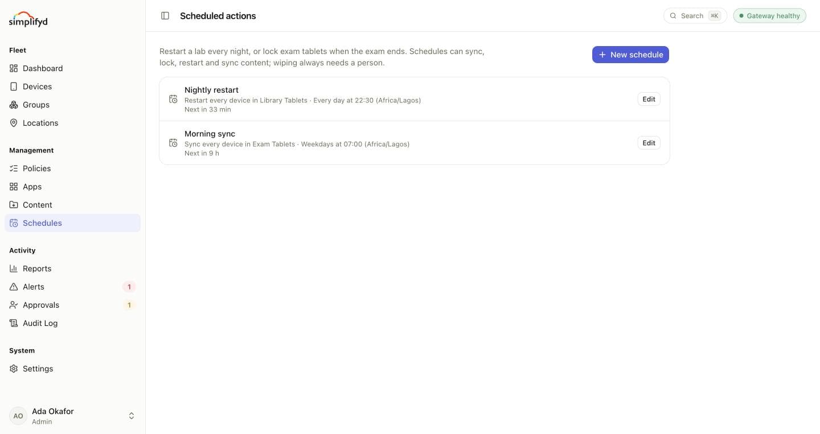
Task: Click the 'Next in 33 min' text
Action: [208, 109]
